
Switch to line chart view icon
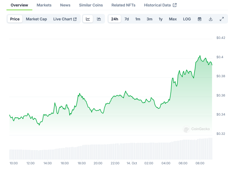pyautogui.click(x=88, y=19)
